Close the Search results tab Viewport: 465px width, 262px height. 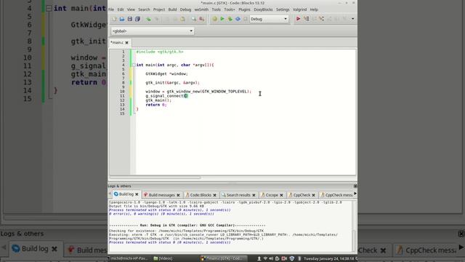pyautogui.click(x=254, y=195)
